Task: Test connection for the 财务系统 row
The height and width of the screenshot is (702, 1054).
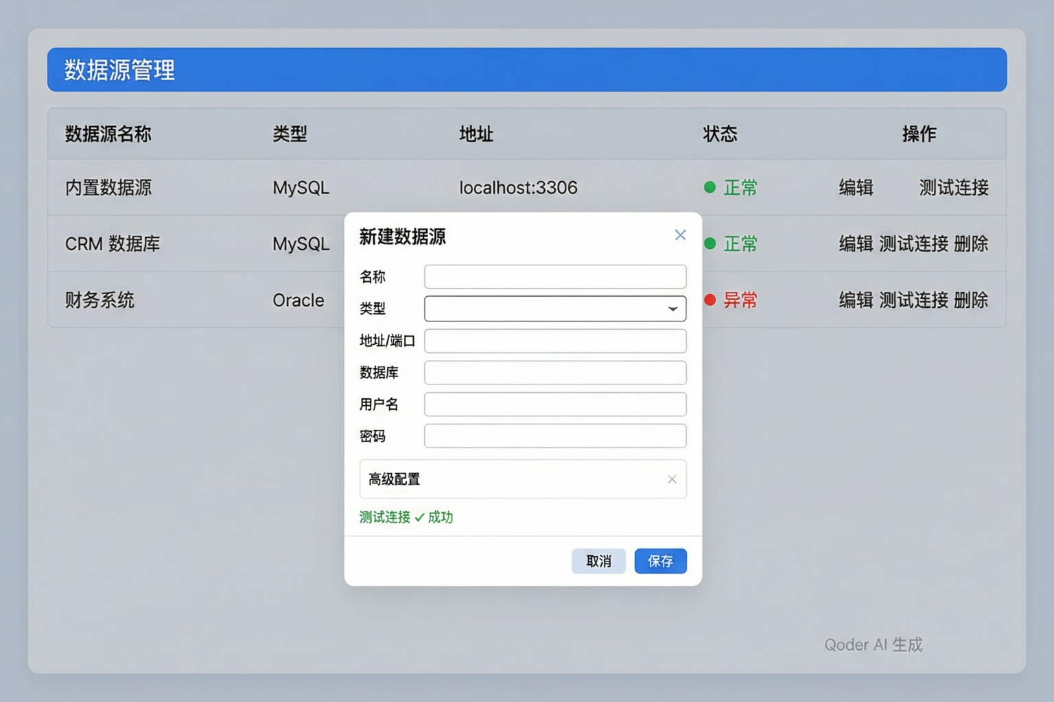Action: pos(913,300)
